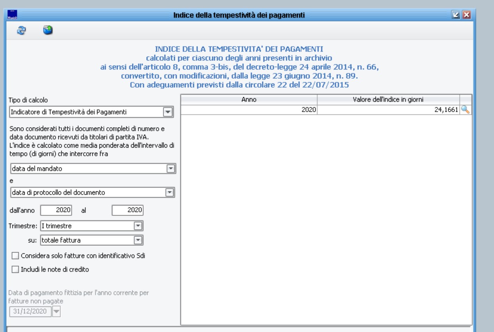Click the "dall'anno" start year field
The width and height of the screenshot is (494, 332).
pyautogui.click(x=56, y=210)
